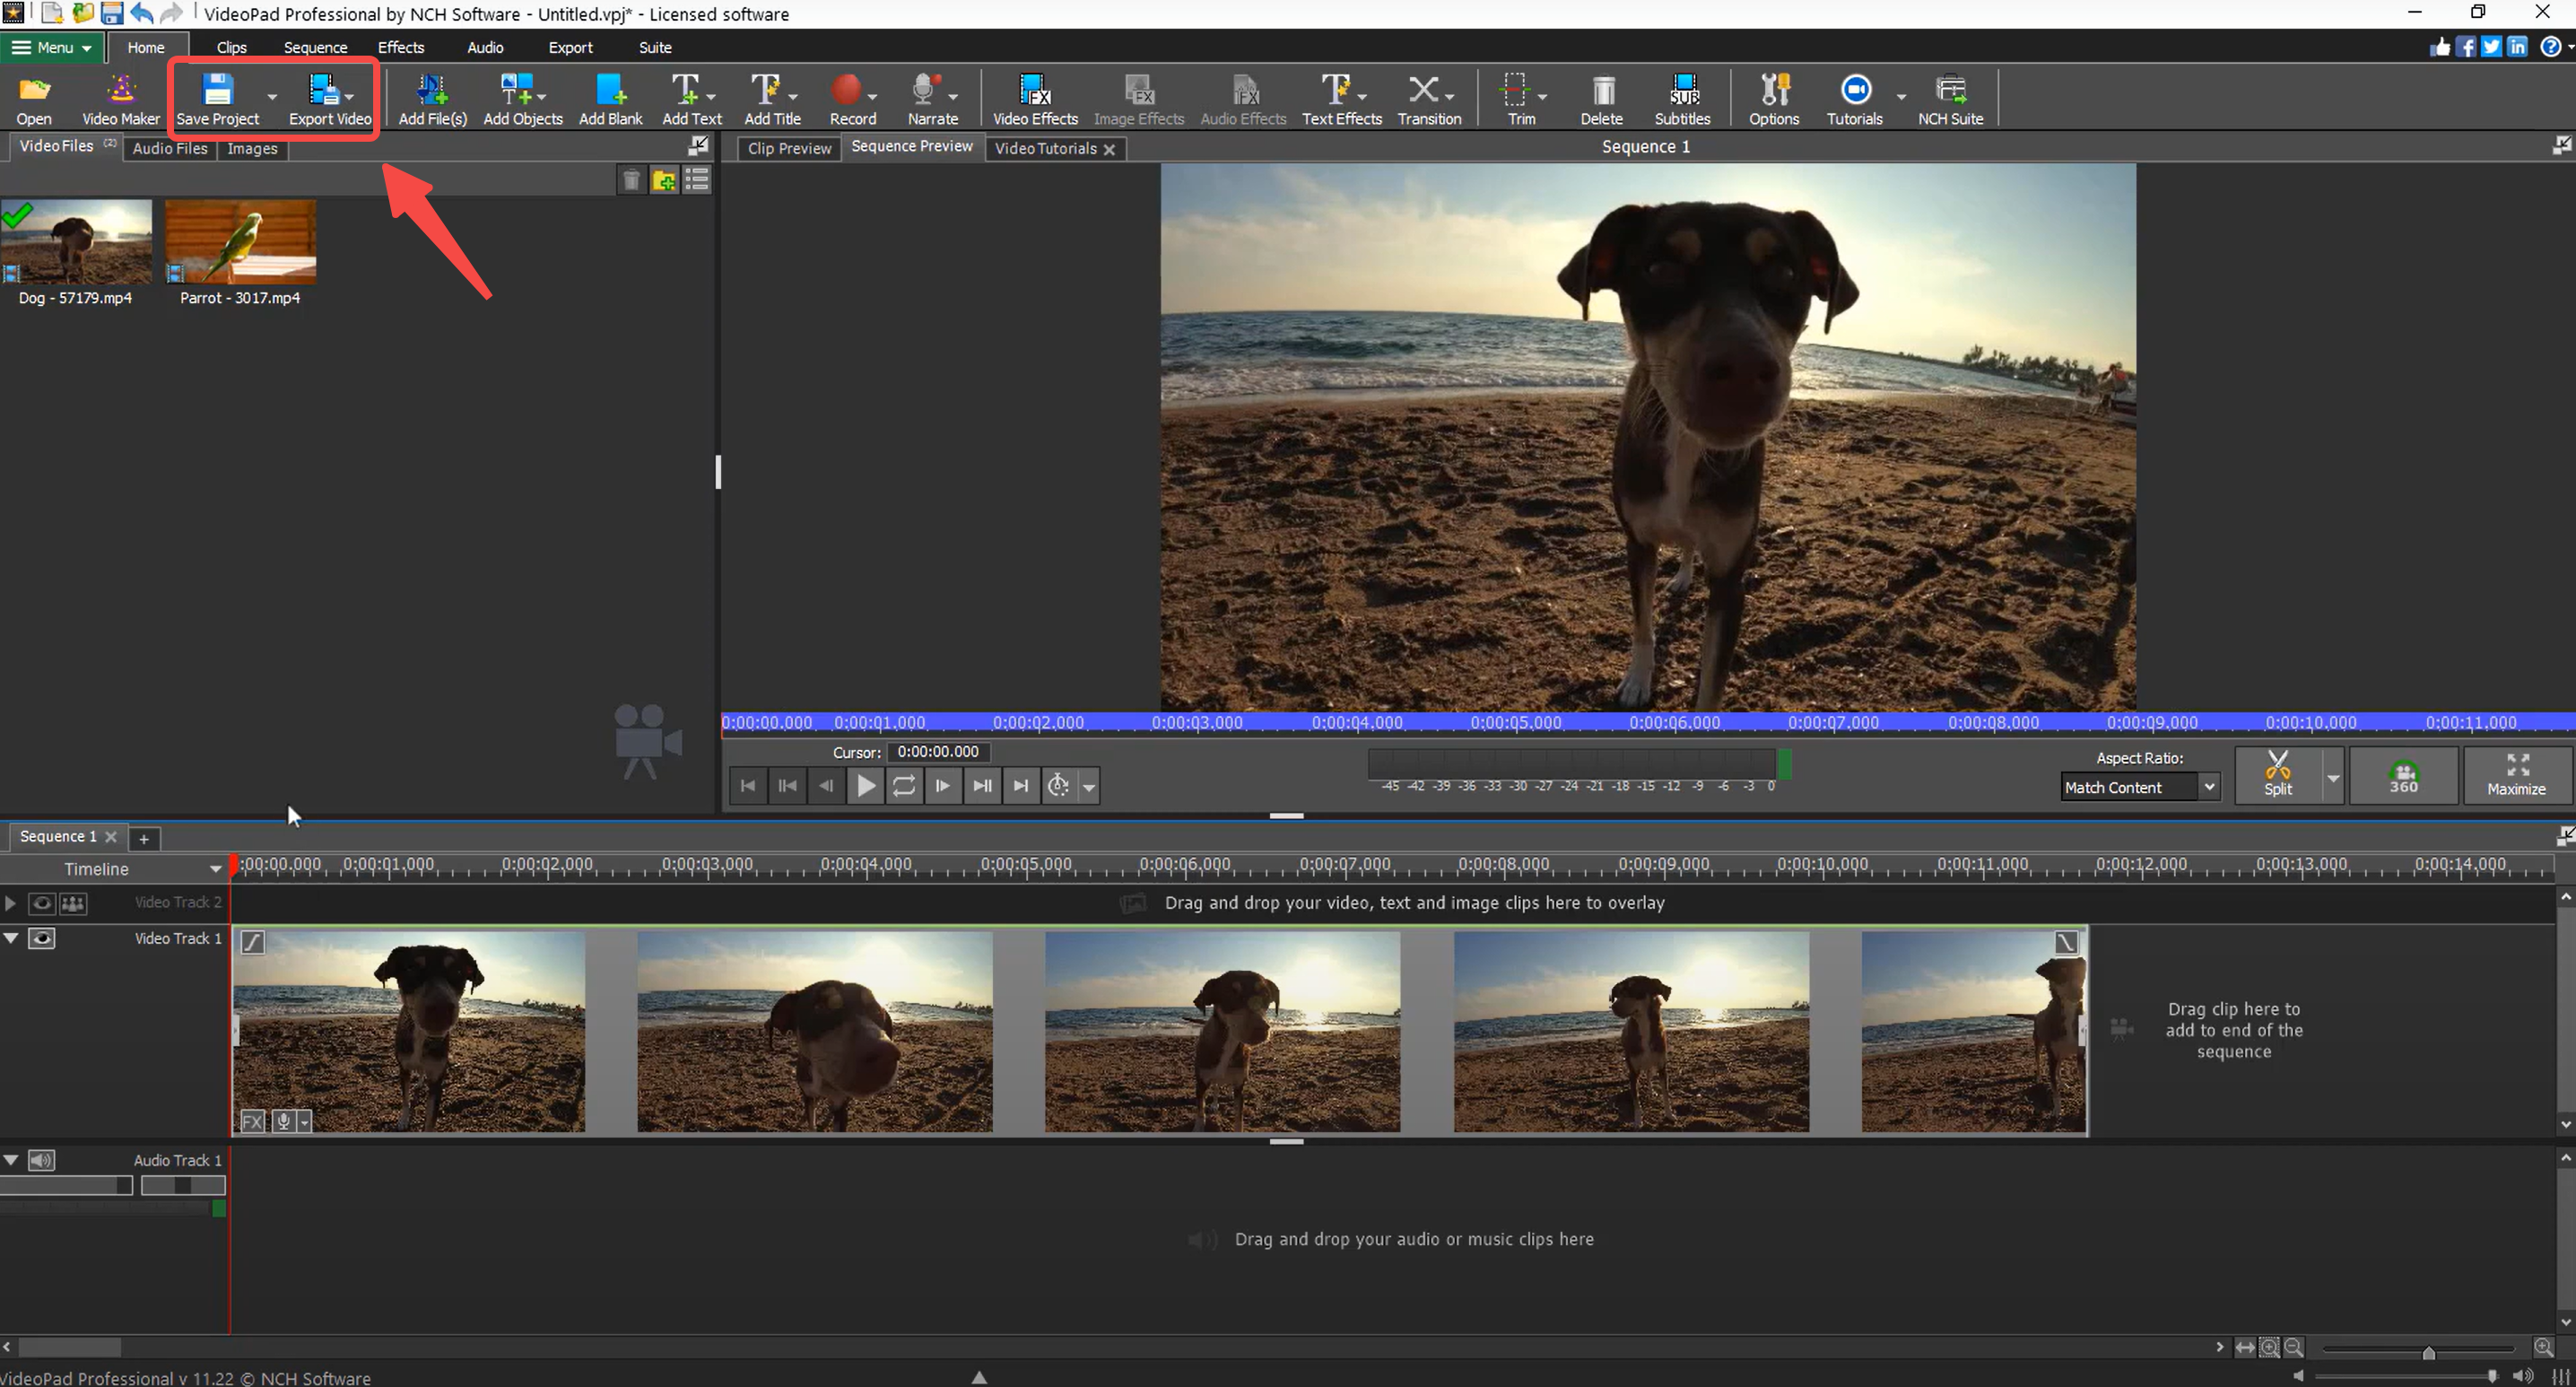Open the Match Content aspect ratio dropdown
This screenshot has width=2576, height=1387.
pos(2139,787)
